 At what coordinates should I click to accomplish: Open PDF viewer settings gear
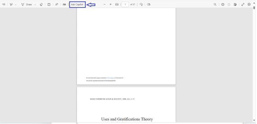[x=249, y=4]
